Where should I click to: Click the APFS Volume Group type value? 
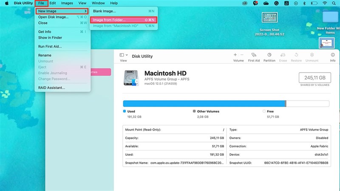click(x=314, y=130)
